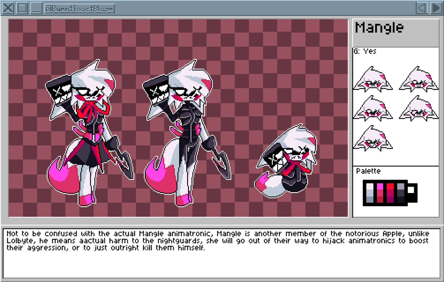Click the Palette label
The width and height of the screenshot is (444, 282).
[368, 171]
